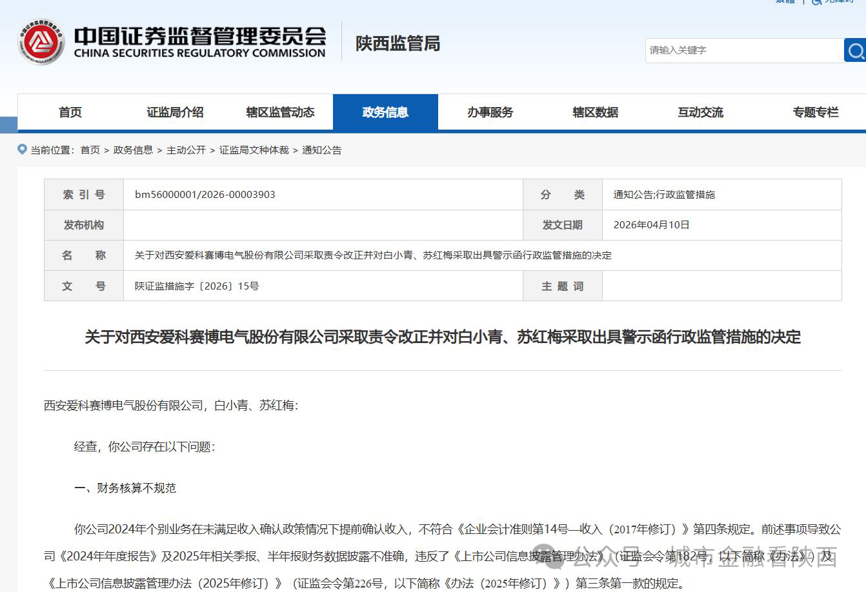Select the date 2026年04月10日
This screenshot has height=592, width=866.
click(651, 225)
